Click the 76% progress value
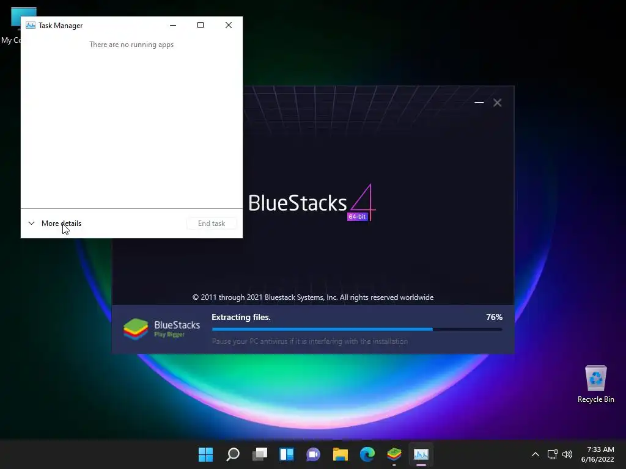Viewport: 626px width, 469px height. (494, 317)
